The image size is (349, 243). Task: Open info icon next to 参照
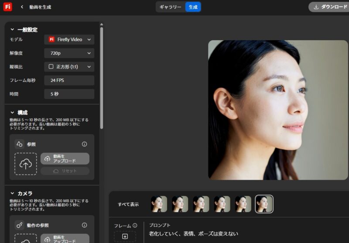point(84,144)
